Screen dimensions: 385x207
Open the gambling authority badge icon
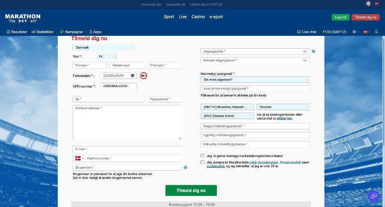point(368,4)
